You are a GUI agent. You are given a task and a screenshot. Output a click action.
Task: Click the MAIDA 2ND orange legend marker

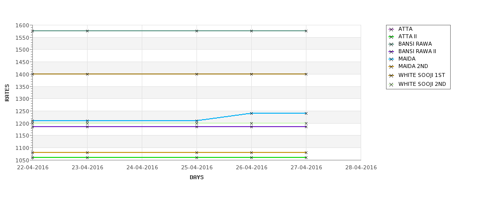(391, 67)
